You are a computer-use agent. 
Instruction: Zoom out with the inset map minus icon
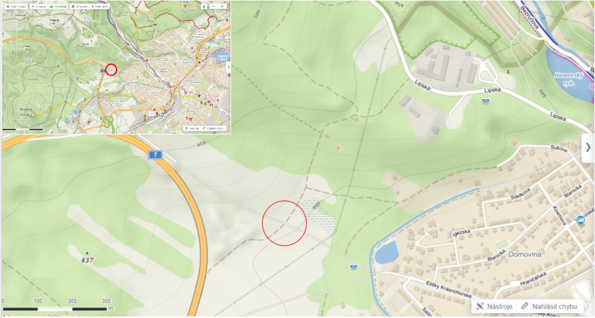[x=213, y=6]
